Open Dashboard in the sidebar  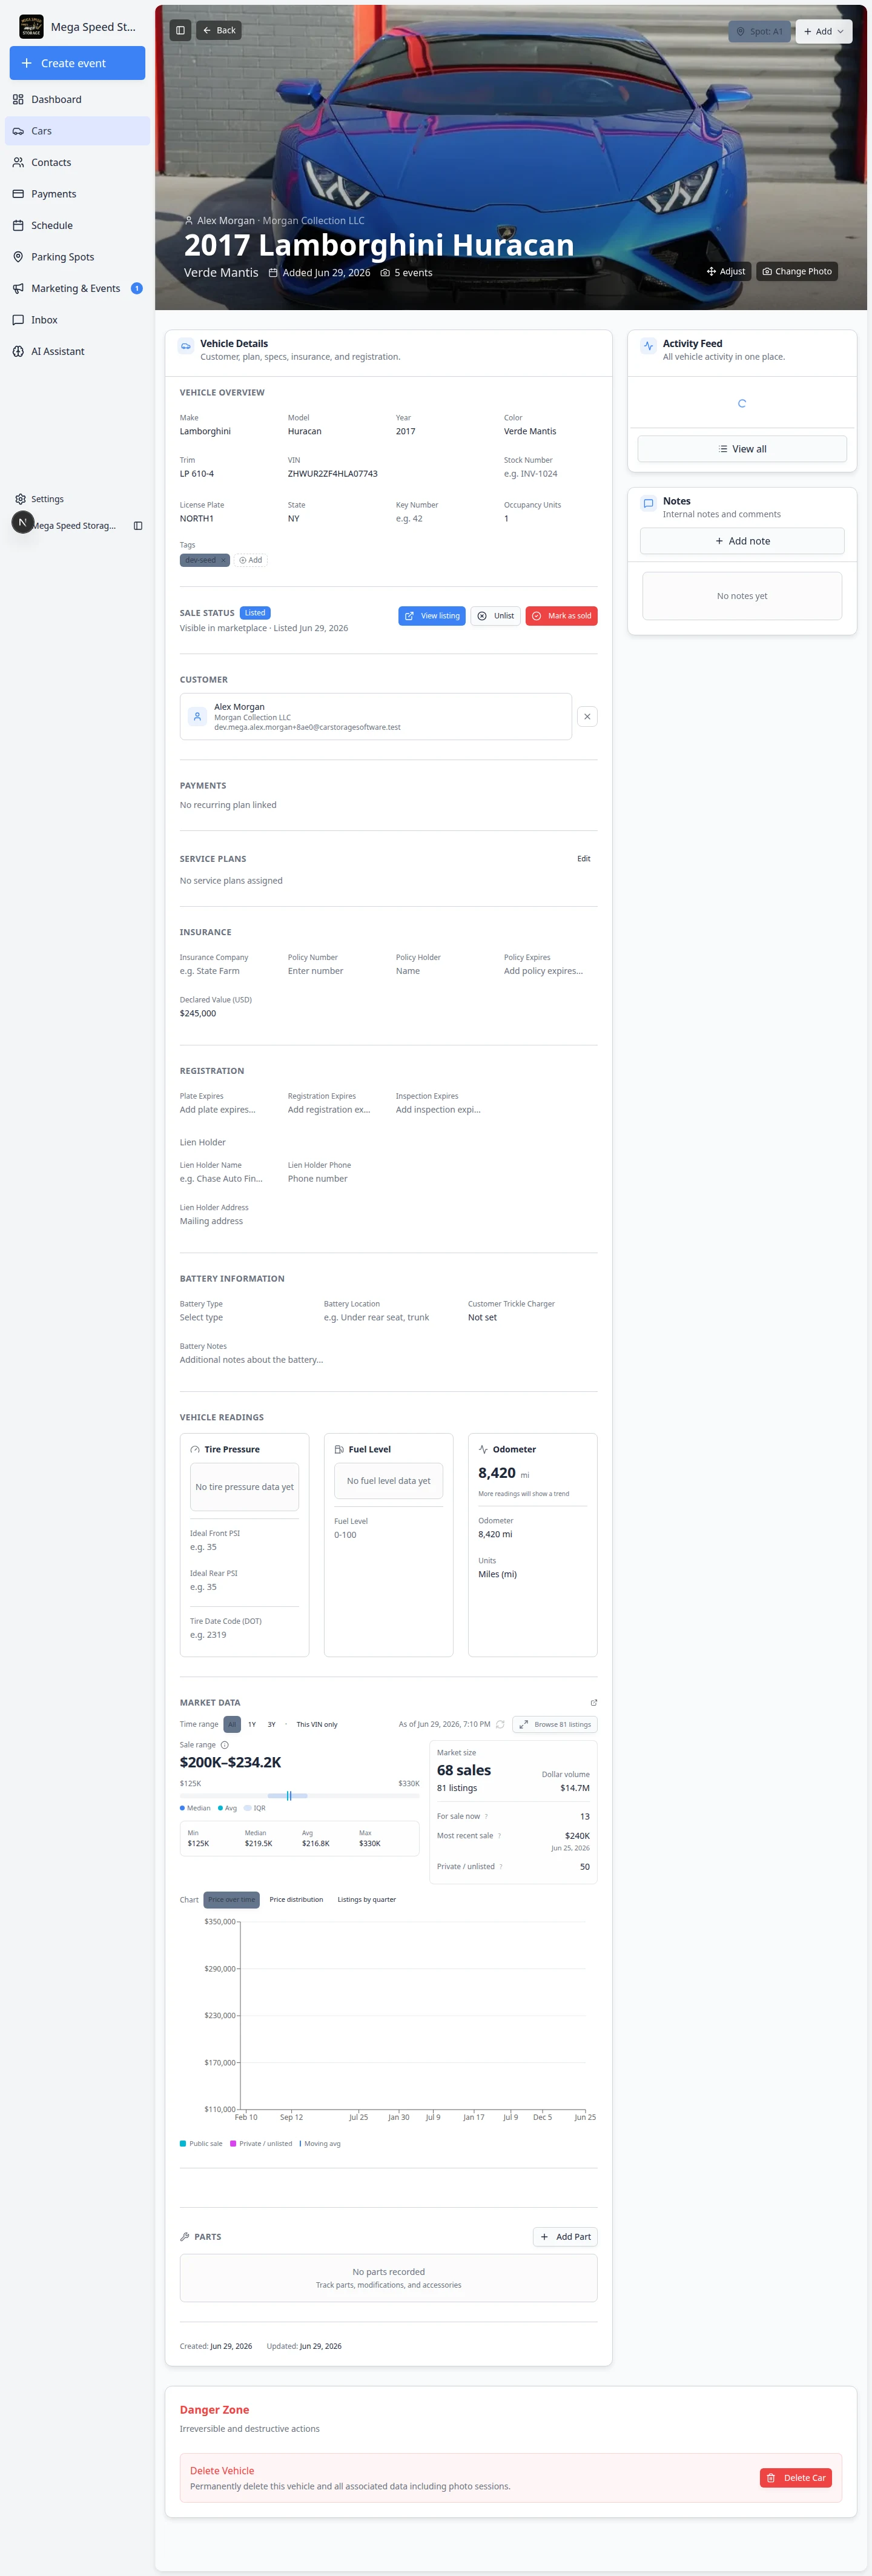coord(77,99)
